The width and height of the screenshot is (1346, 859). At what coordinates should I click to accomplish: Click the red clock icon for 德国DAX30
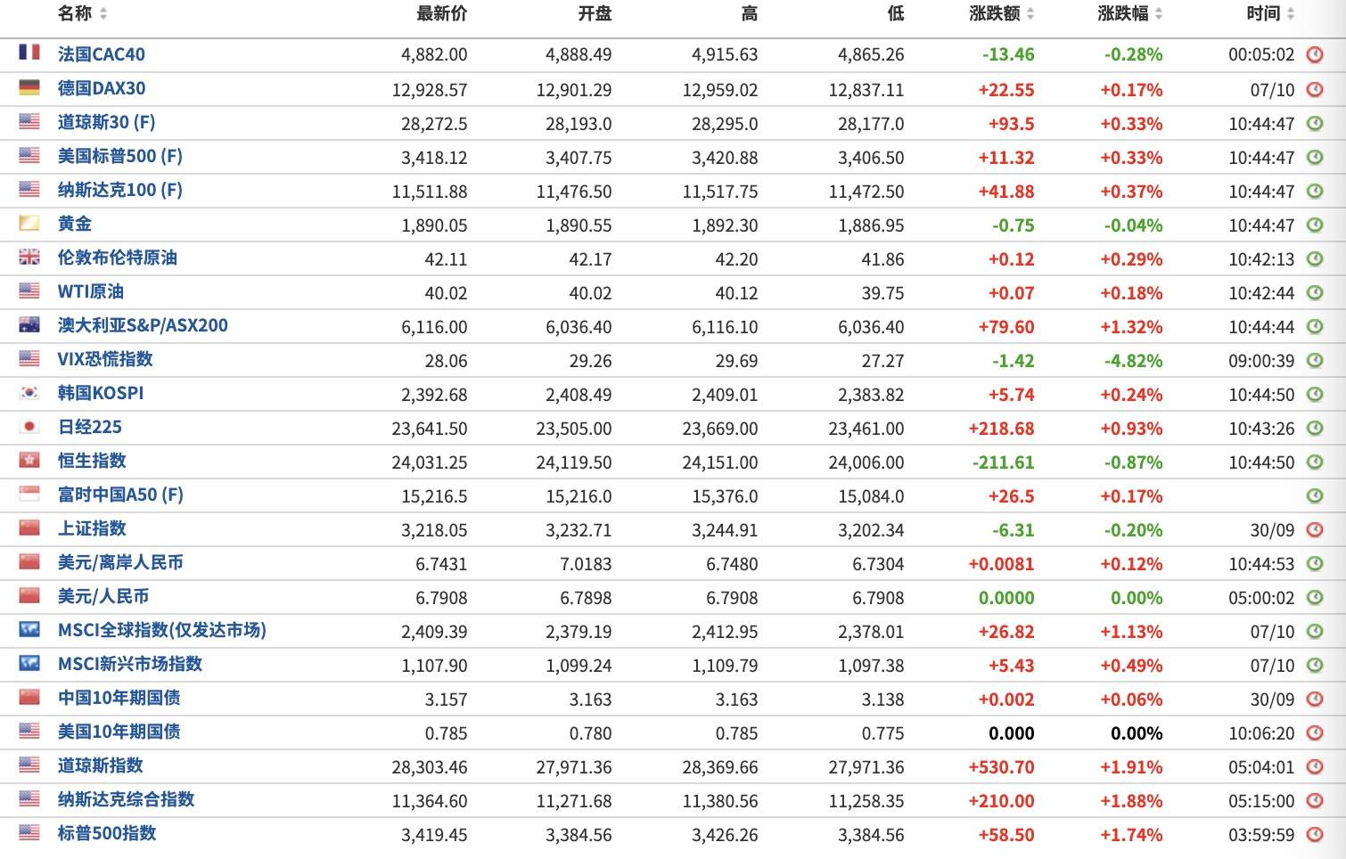coord(1315,89)
